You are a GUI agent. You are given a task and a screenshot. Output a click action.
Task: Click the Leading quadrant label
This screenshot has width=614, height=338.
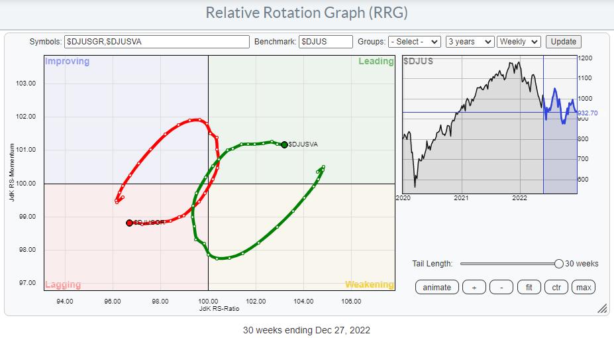tap(376, 62)
